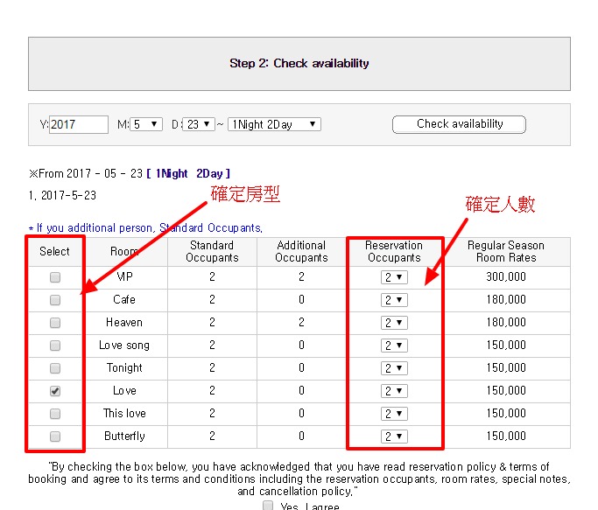
Task: Open the day dropdown showing 23
Action: point(199,124)
